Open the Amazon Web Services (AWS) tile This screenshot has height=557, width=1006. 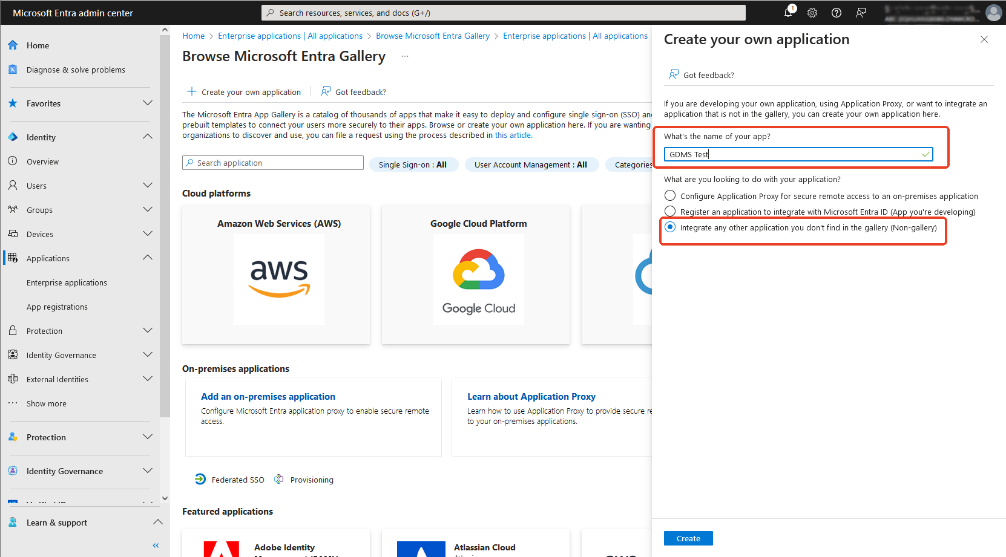click(276, 275)
